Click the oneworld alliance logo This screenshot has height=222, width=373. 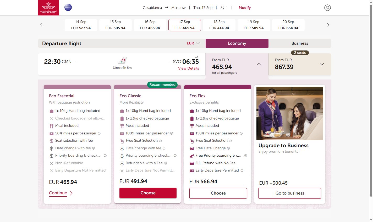pyautogui.click(x=68, y=7)
